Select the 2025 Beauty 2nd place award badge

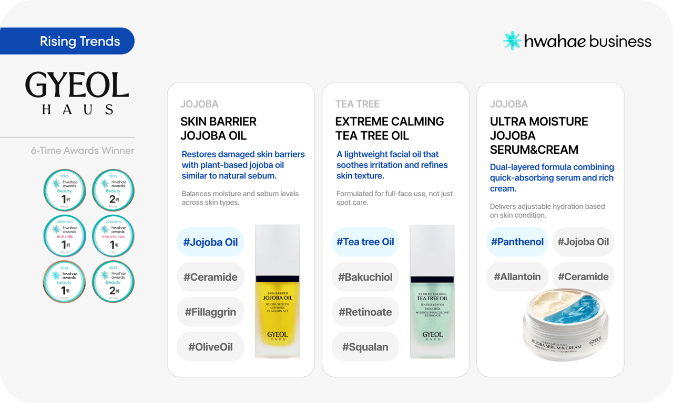[x=113, y=190]
